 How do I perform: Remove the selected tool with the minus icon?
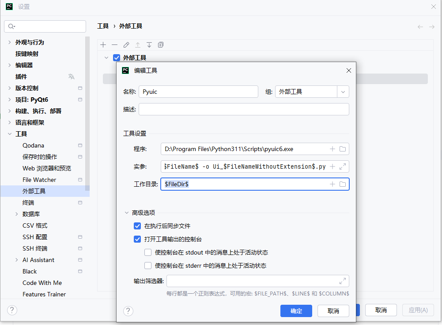(114, 44)
